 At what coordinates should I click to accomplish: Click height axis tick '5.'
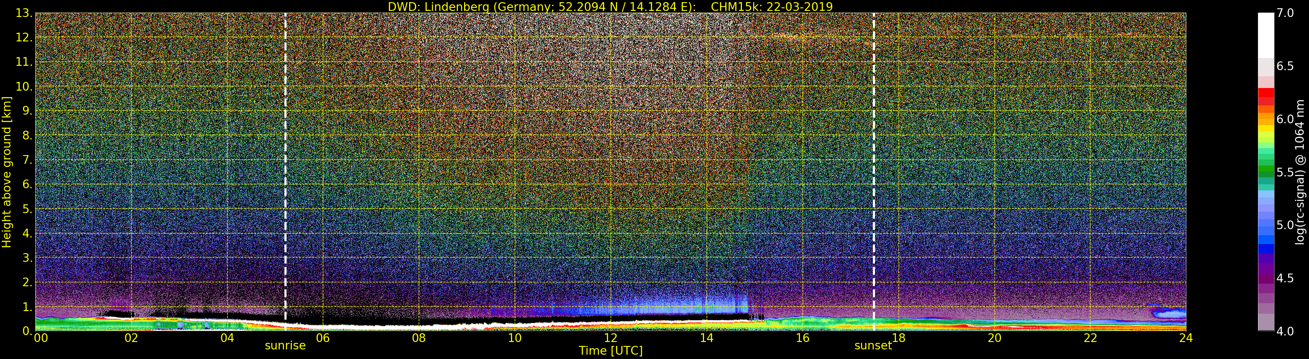(x=27, y=209)
